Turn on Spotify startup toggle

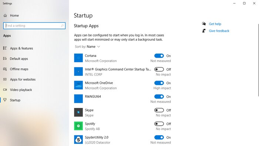tap(159, 124)
